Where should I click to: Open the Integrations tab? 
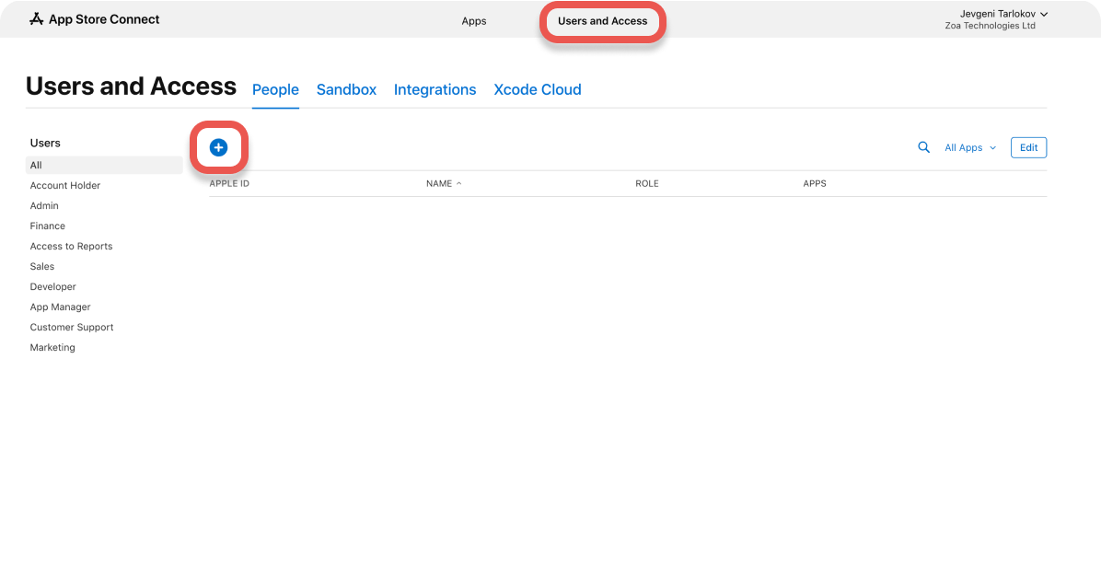(x=435, y=90)
